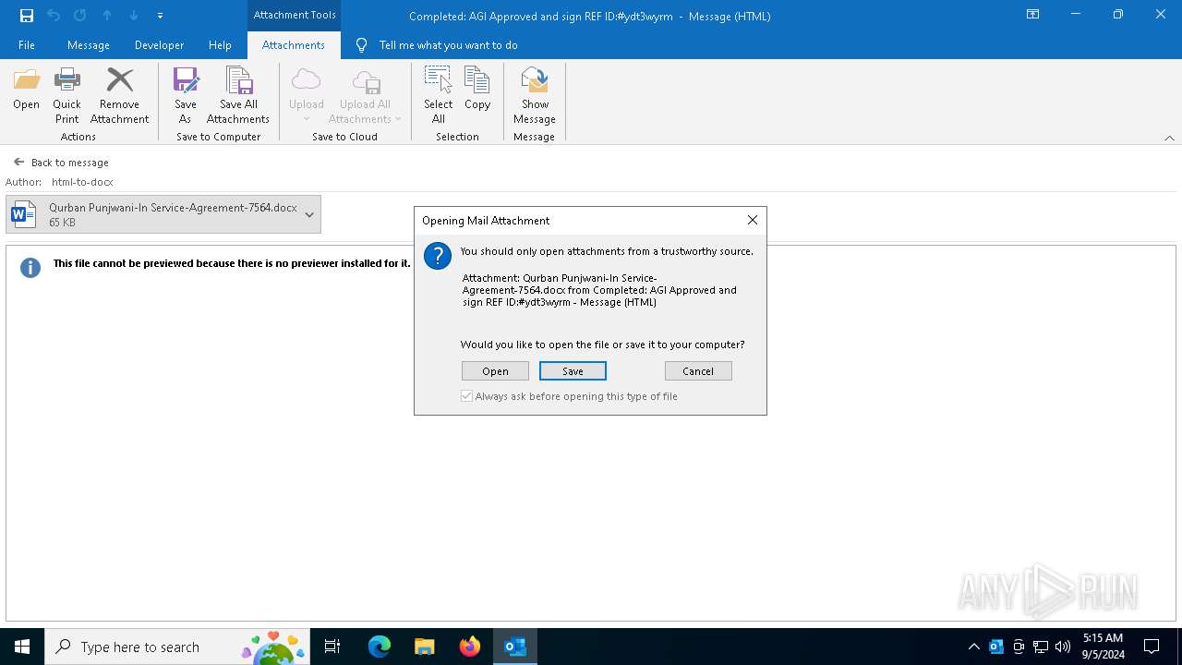1182x665 pixels.
Task: Click the question mark dialog icon
Action: [438, 256]
